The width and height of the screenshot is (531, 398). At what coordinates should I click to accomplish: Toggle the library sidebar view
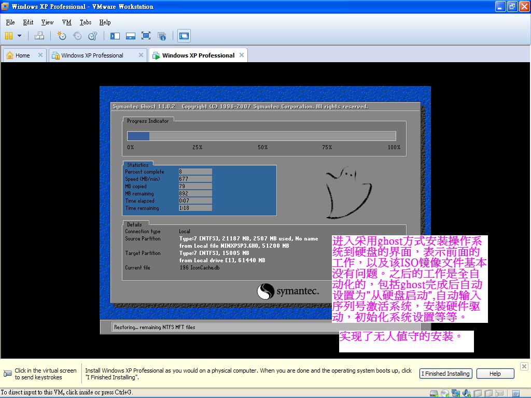coord(115,36)
